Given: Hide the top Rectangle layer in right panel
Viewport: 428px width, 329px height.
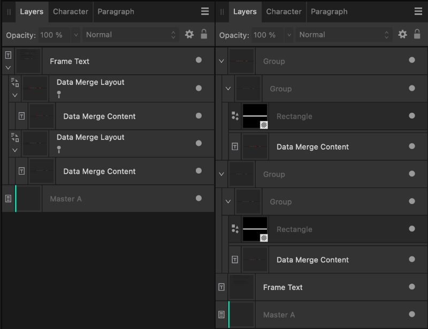Looking at the screenshot, I should (x=411, y=116).
